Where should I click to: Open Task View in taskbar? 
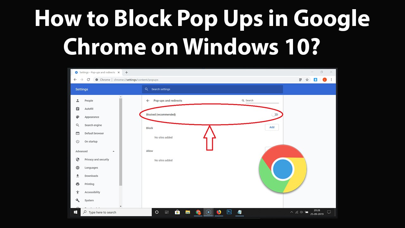(x=167, y=212)
